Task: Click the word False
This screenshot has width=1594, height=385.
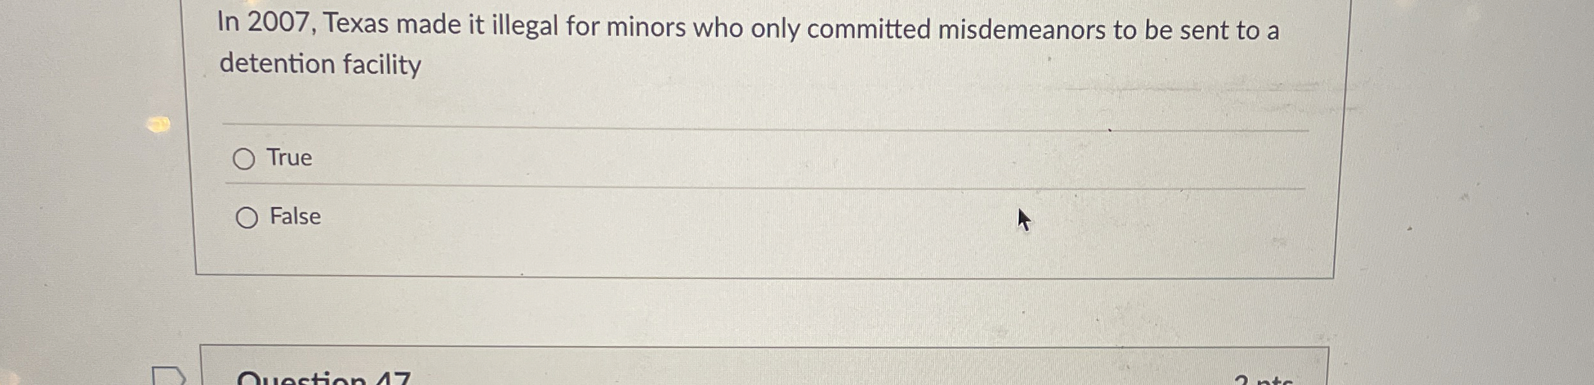Action: coord(294,217)
